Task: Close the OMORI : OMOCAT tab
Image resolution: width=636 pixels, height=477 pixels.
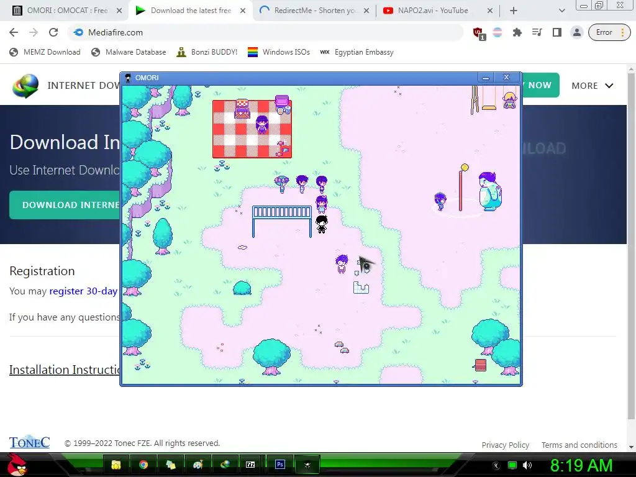Action: (x=119, y=11)
